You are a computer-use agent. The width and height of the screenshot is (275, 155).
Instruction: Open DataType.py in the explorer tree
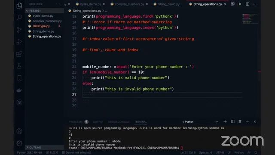[41, 26]
